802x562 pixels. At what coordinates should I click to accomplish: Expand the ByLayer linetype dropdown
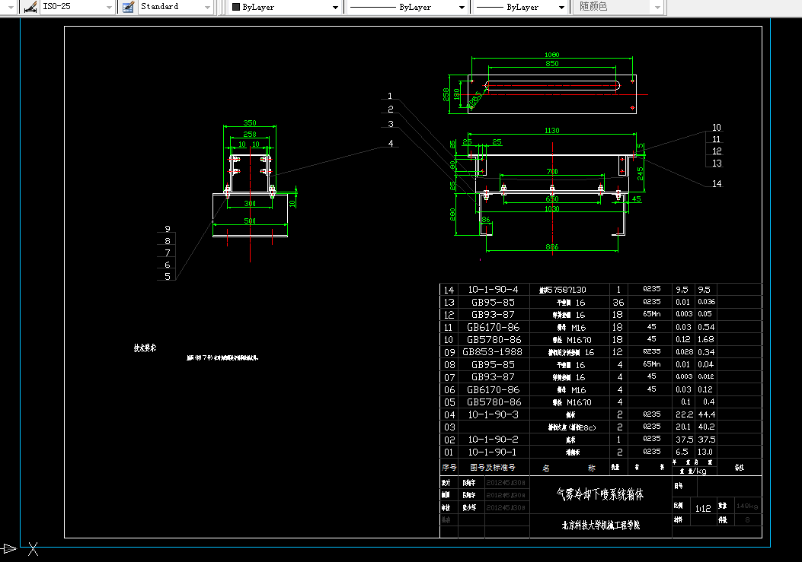pos(462,7)
